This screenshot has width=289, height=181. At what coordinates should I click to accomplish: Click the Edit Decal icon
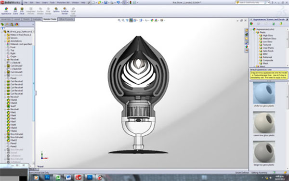point(22,11)
